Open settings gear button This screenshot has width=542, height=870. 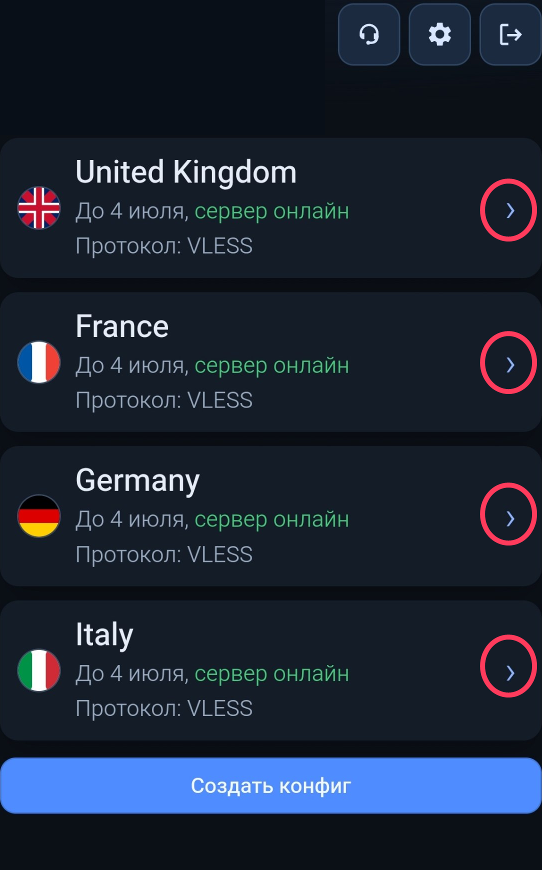(x=440, y=34)
